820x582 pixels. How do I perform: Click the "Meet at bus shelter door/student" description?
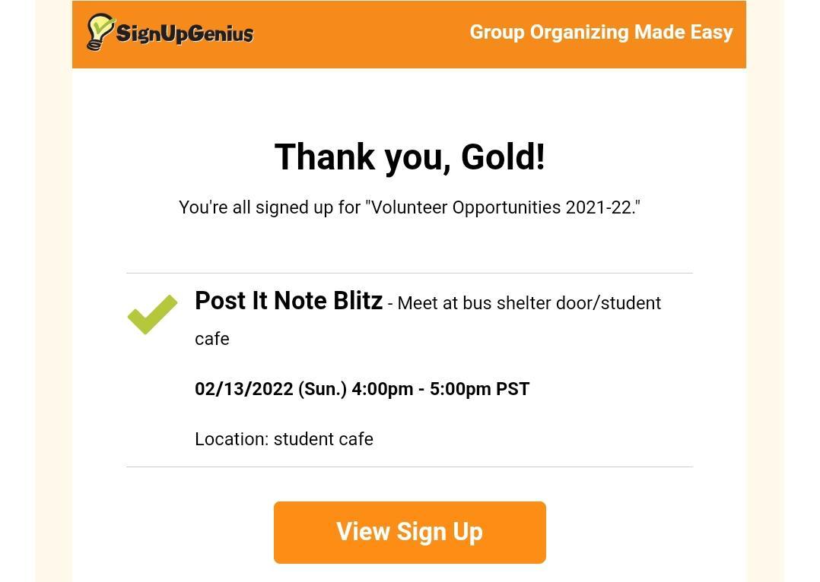[529, 303]
